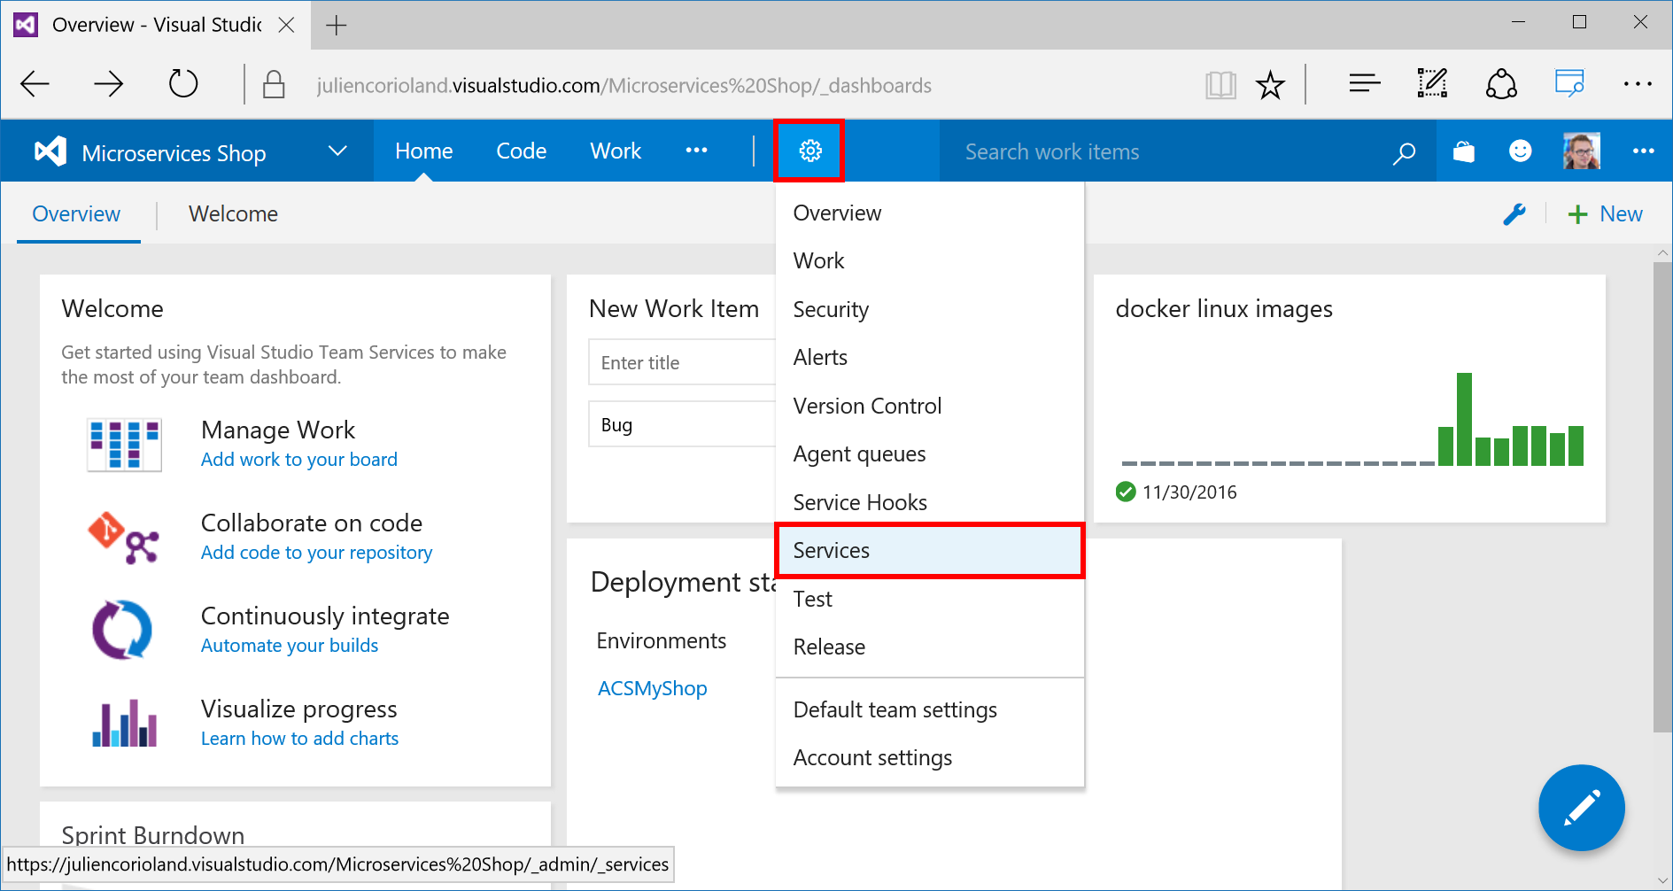The width and height of the screenshot is (1673, 891).
Task: Switch to the Welcome dashboard tab
Action: [233, 214]
